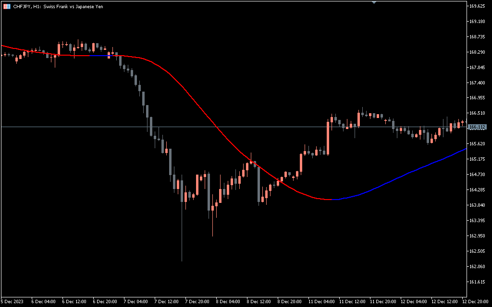
Task: Click the 162.950 price scale label
Action: [477, 236]
